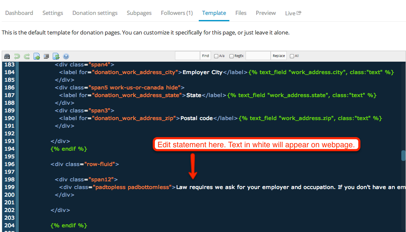Click "donation_work_address_state" attribute value
The width and height of the screenshot is (406, 232).
137,95
